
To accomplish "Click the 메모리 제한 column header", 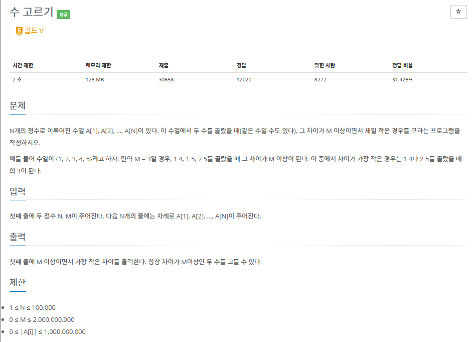I will 98,65.
